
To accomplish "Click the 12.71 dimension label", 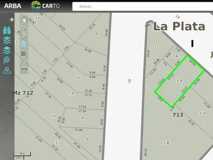I will (x=88, y=95).
